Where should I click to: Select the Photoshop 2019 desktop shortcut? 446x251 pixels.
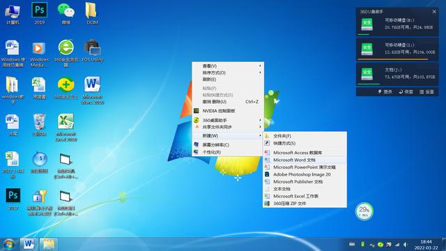[x=39, y=13]
